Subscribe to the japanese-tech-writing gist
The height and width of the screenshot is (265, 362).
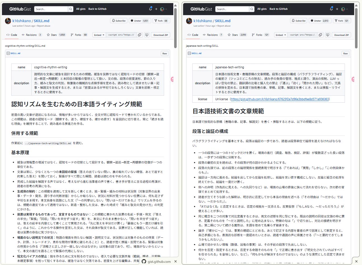[299, 21]
